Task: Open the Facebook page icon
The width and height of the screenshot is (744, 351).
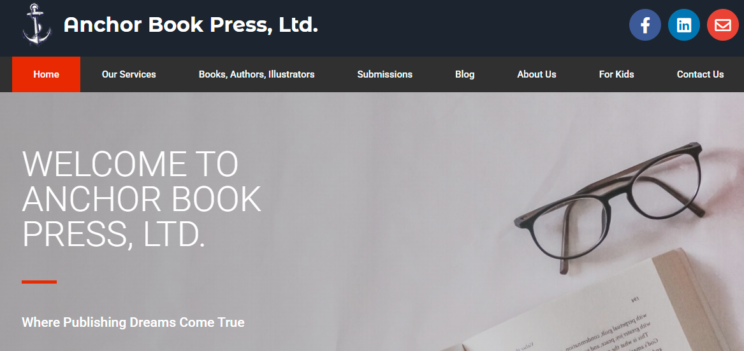Action: tap(645, 25)
